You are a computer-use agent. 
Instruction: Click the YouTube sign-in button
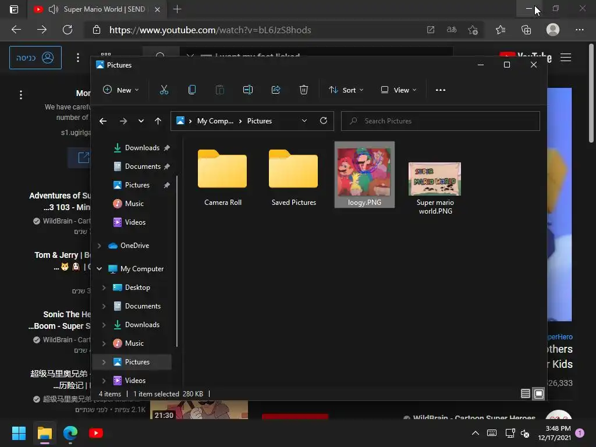click(x=36, y=58)
